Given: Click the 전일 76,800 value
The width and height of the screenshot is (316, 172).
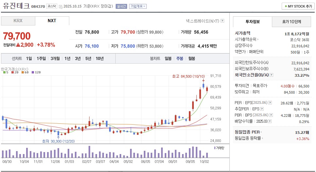Looking at the screenshot, I should point(92,32).
